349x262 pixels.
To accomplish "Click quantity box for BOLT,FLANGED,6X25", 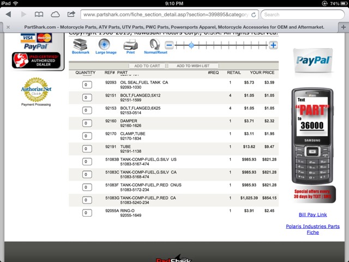I will [87, 110].
